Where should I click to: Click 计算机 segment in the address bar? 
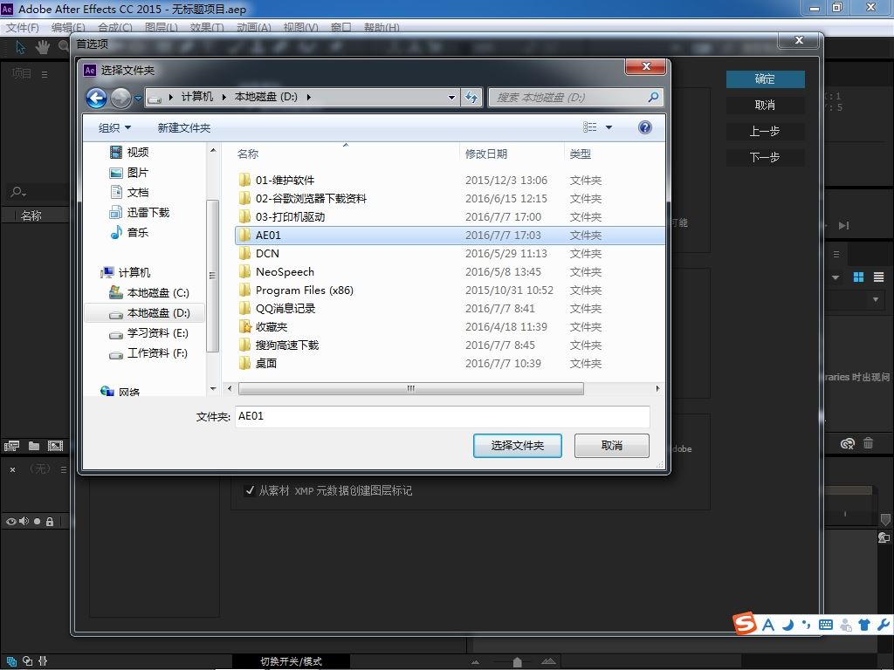197,97
